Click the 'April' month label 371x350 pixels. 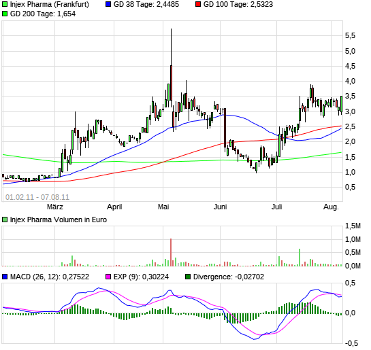[114, 207]
